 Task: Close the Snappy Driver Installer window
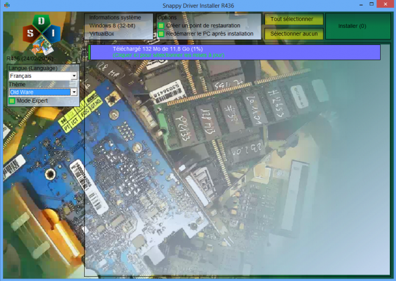(x=386, y=4)
